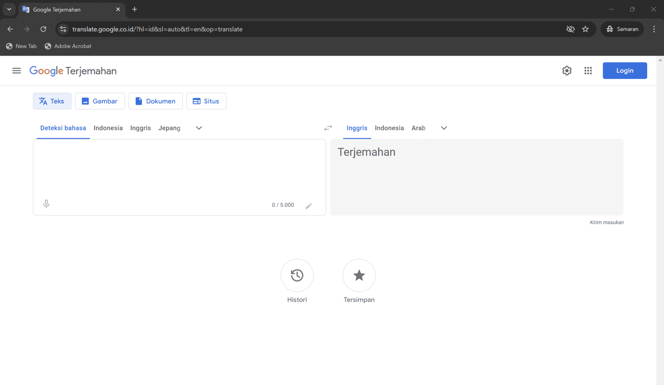Switch to Situs website translation
The width and height of the screenshot is (664, 385).
pyautogui.click(x=206, y=101)
